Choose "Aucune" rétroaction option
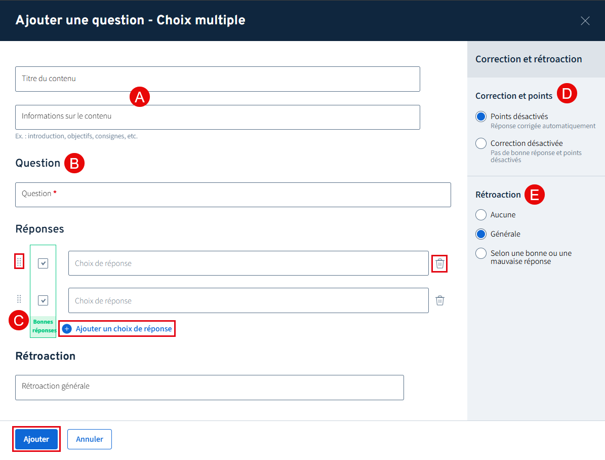Screen dimensions: 605x460 coord(481,215)
